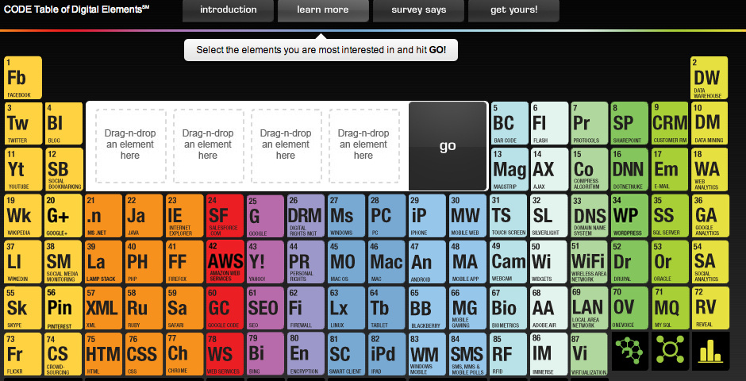Select the DW Data Warehouse element
746x381 pixels.
(x=709, y=78)
